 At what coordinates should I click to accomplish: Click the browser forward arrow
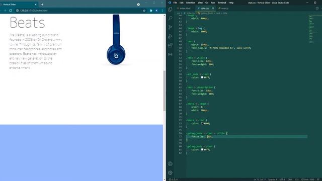pos(5,11)
